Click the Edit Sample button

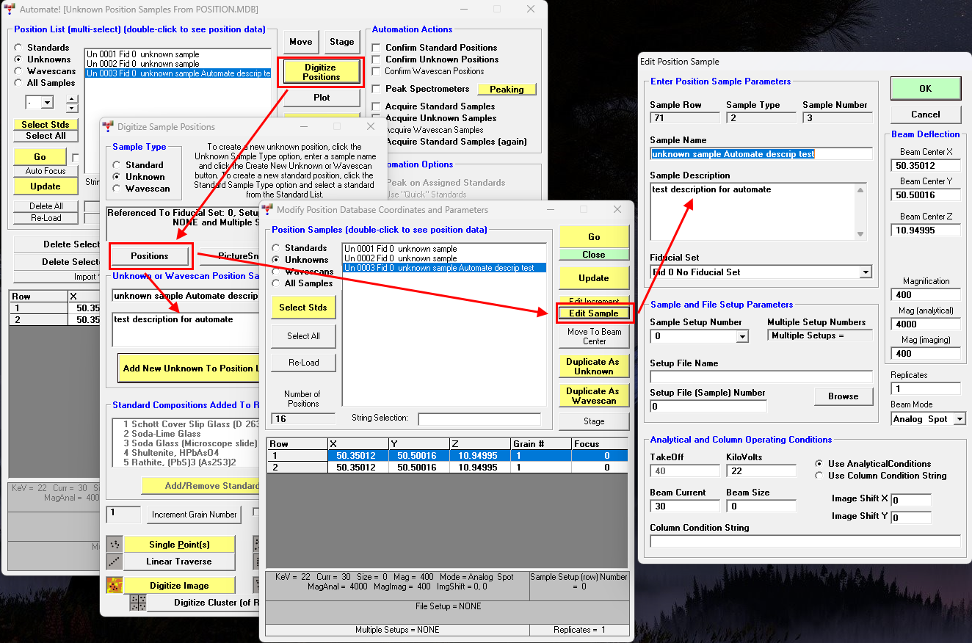pos(594,313)
